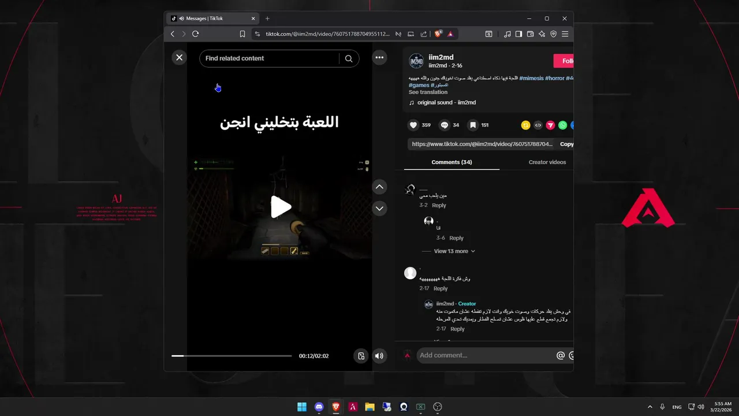The width and height of the screenshot is (739, 416).
Task: Click the address bar URL
Action: pos(327,34)
